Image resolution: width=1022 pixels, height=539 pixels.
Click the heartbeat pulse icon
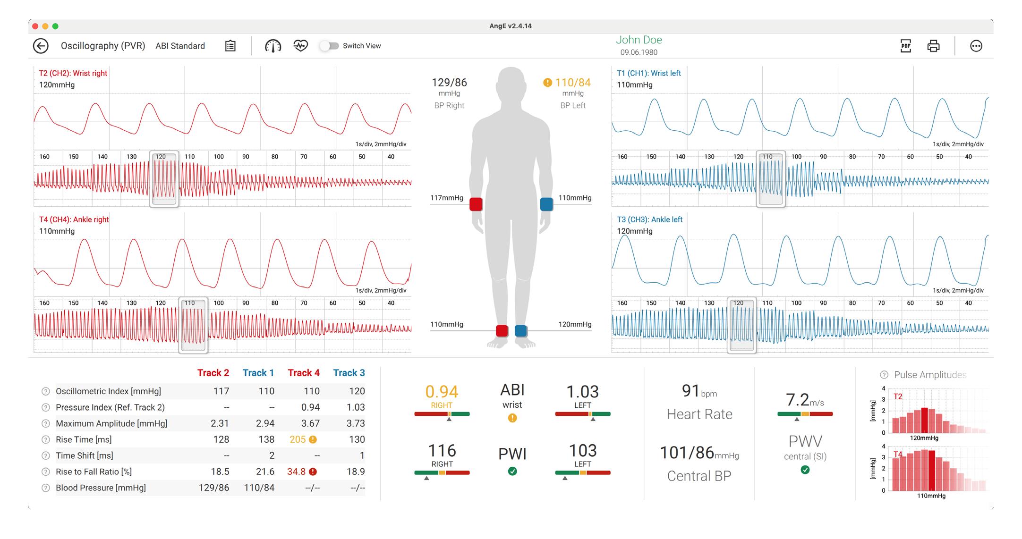pyautogui.click(x=300, y=46)
